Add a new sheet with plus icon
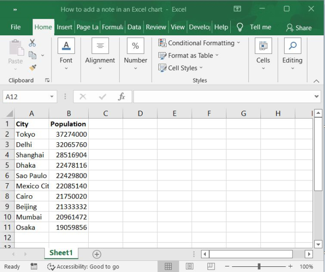325x272 pixels. tap(97, 254)
